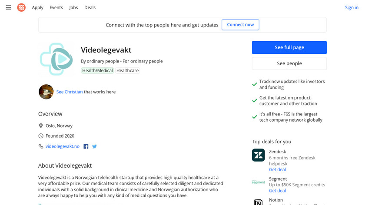Click the Connect now button
The width and height of the screenshot is (365, 205).
point(240,25)
